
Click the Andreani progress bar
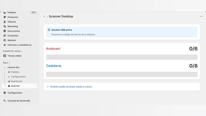(122, 57)
